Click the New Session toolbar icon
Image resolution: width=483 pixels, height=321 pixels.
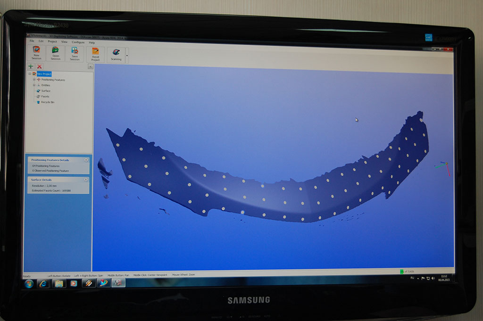point(36,50)
